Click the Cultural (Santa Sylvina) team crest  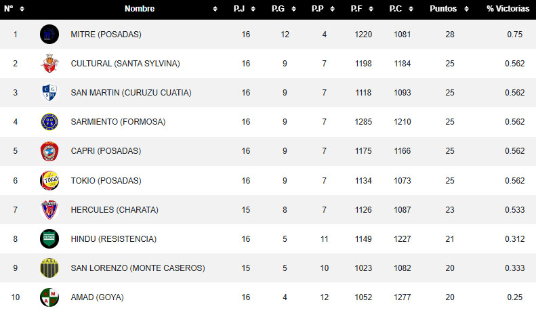(x=49, y=64)
